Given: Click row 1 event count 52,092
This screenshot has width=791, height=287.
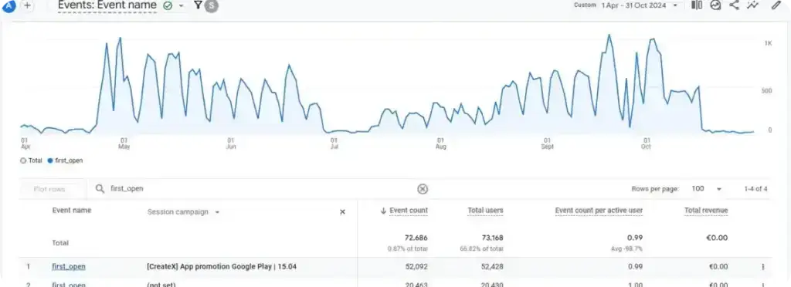Looking at the screenshot, I should (x=416, y=267).
